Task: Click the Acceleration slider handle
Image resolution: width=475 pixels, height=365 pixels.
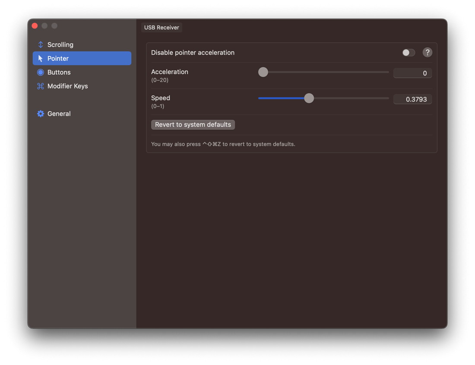Action: coord(263,72)
